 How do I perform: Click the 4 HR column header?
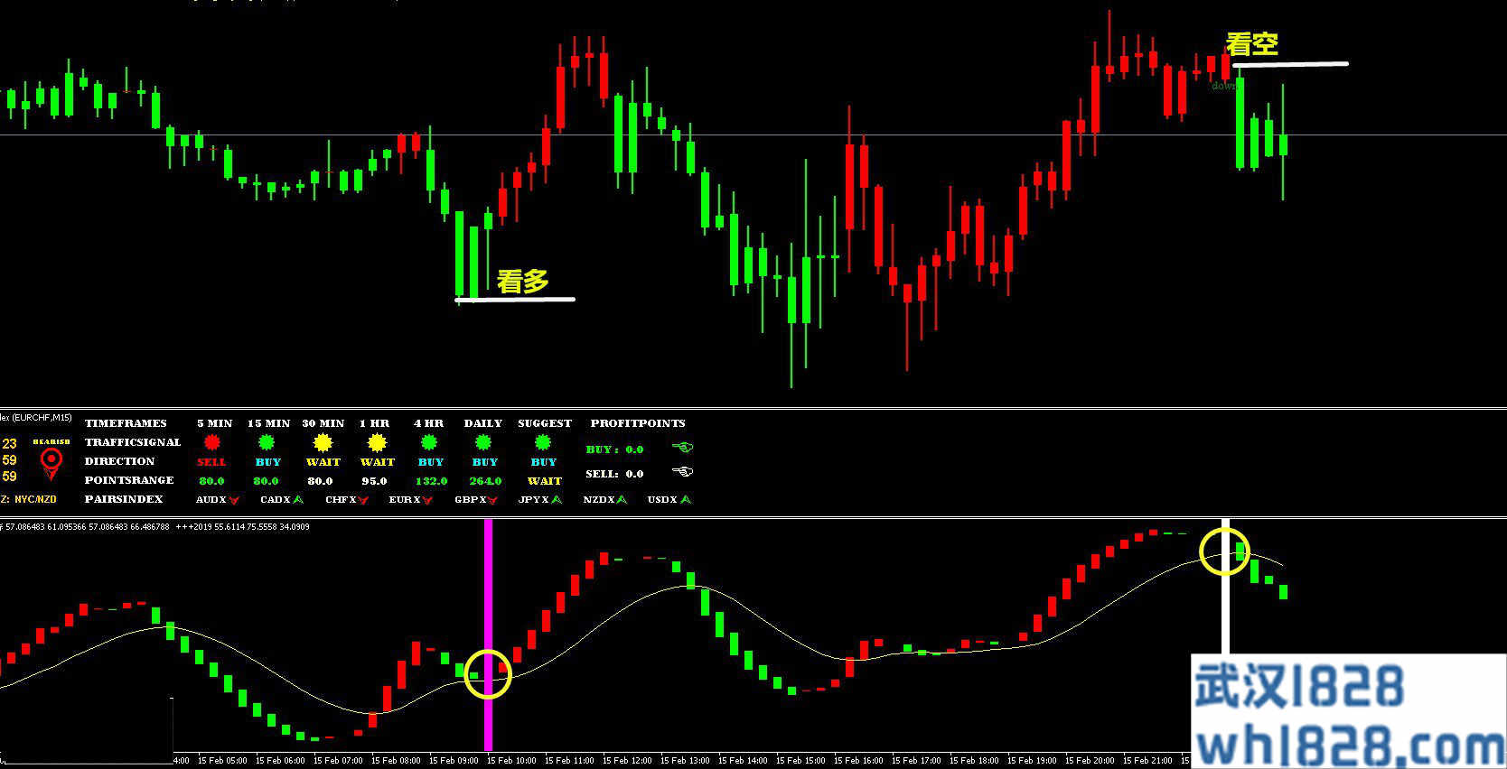coord(429,423)
